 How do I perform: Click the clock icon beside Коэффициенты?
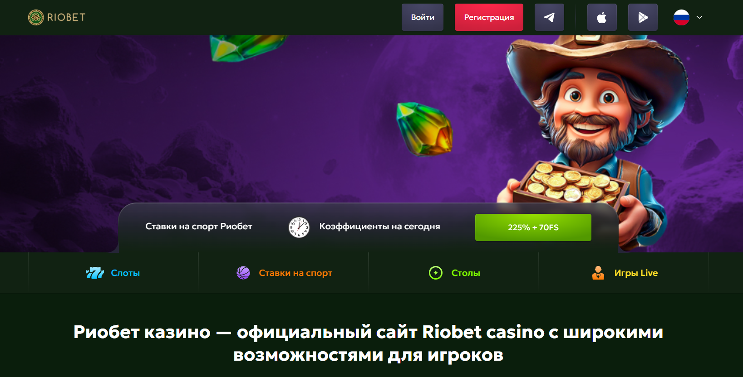[299, 227]
